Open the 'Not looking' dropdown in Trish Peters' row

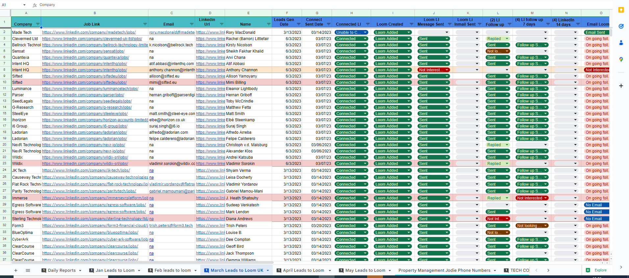click(532, 226)
